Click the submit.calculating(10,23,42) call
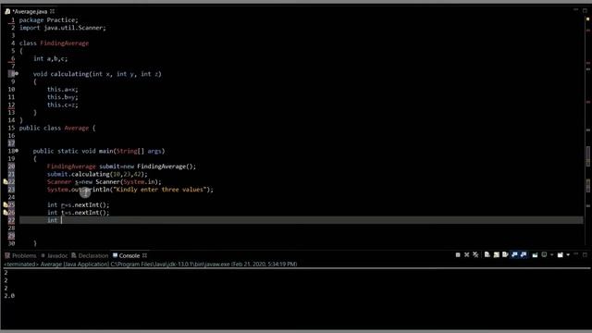 pyautogui.click(x=97, y=174)
